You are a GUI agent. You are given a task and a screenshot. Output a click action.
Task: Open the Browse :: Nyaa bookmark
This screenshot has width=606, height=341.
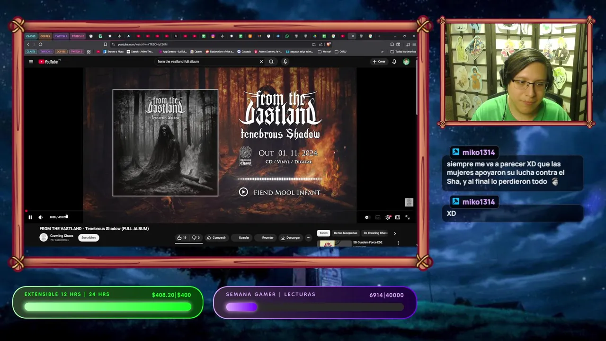point(113,52)
